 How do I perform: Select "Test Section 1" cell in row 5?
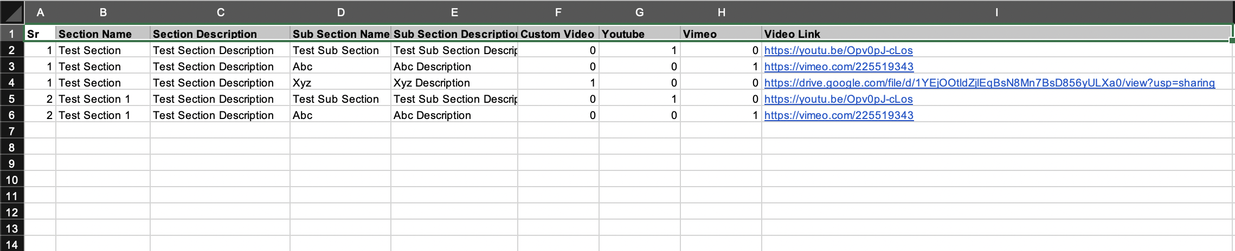(x=103, y=99)
